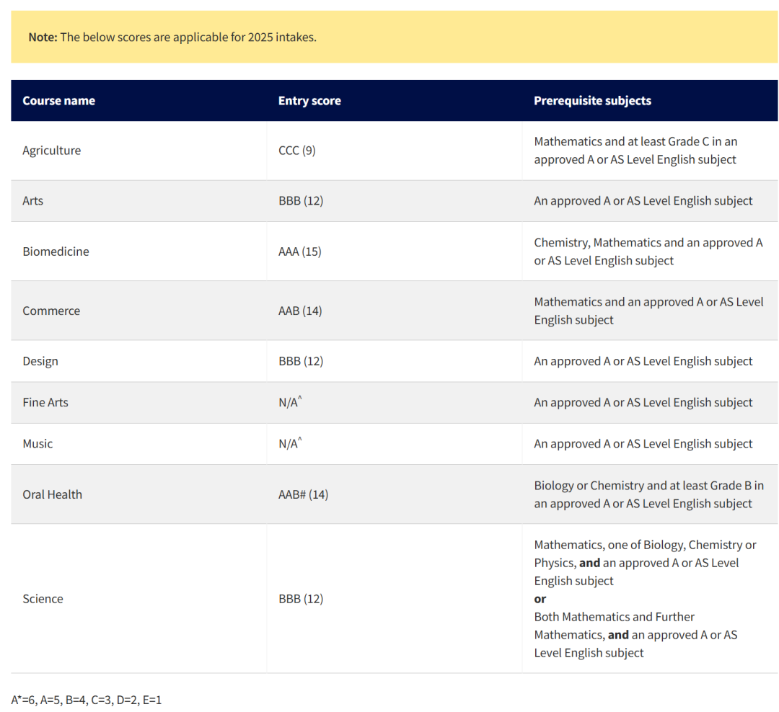Click the 'Prerequisite subjects' column header
Screen dimensions: 779x712
592,101
